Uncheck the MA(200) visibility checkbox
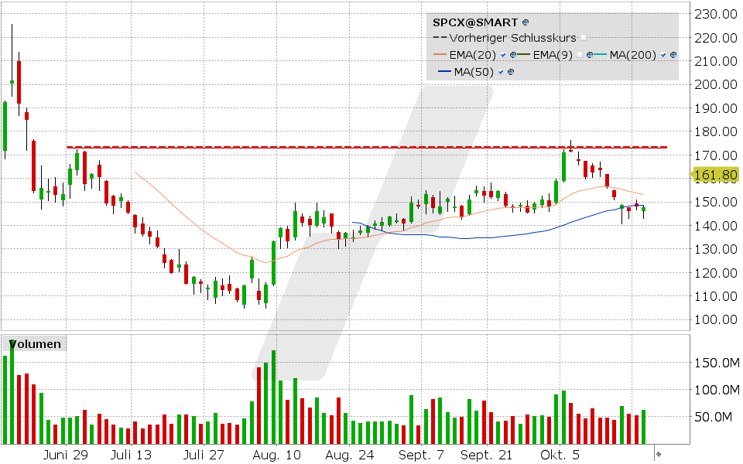Image resolution: width=743 pixels, height=464 pixels. coord(663,55)
